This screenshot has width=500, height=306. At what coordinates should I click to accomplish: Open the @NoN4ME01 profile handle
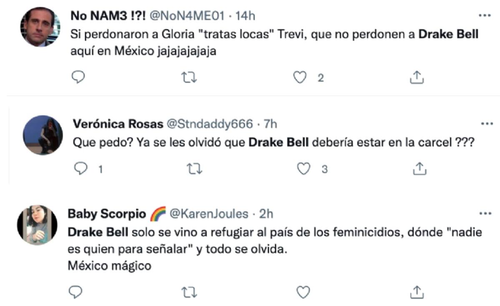click(x=189, y=16)
